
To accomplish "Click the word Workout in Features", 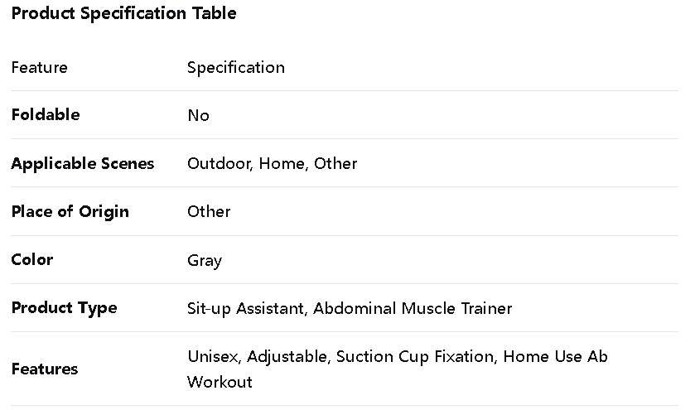I will coord(220,382).
